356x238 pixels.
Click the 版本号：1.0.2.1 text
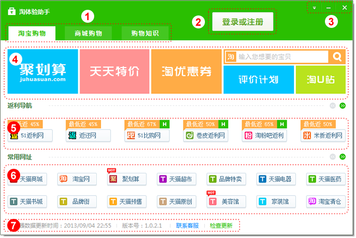pos(142,226)
